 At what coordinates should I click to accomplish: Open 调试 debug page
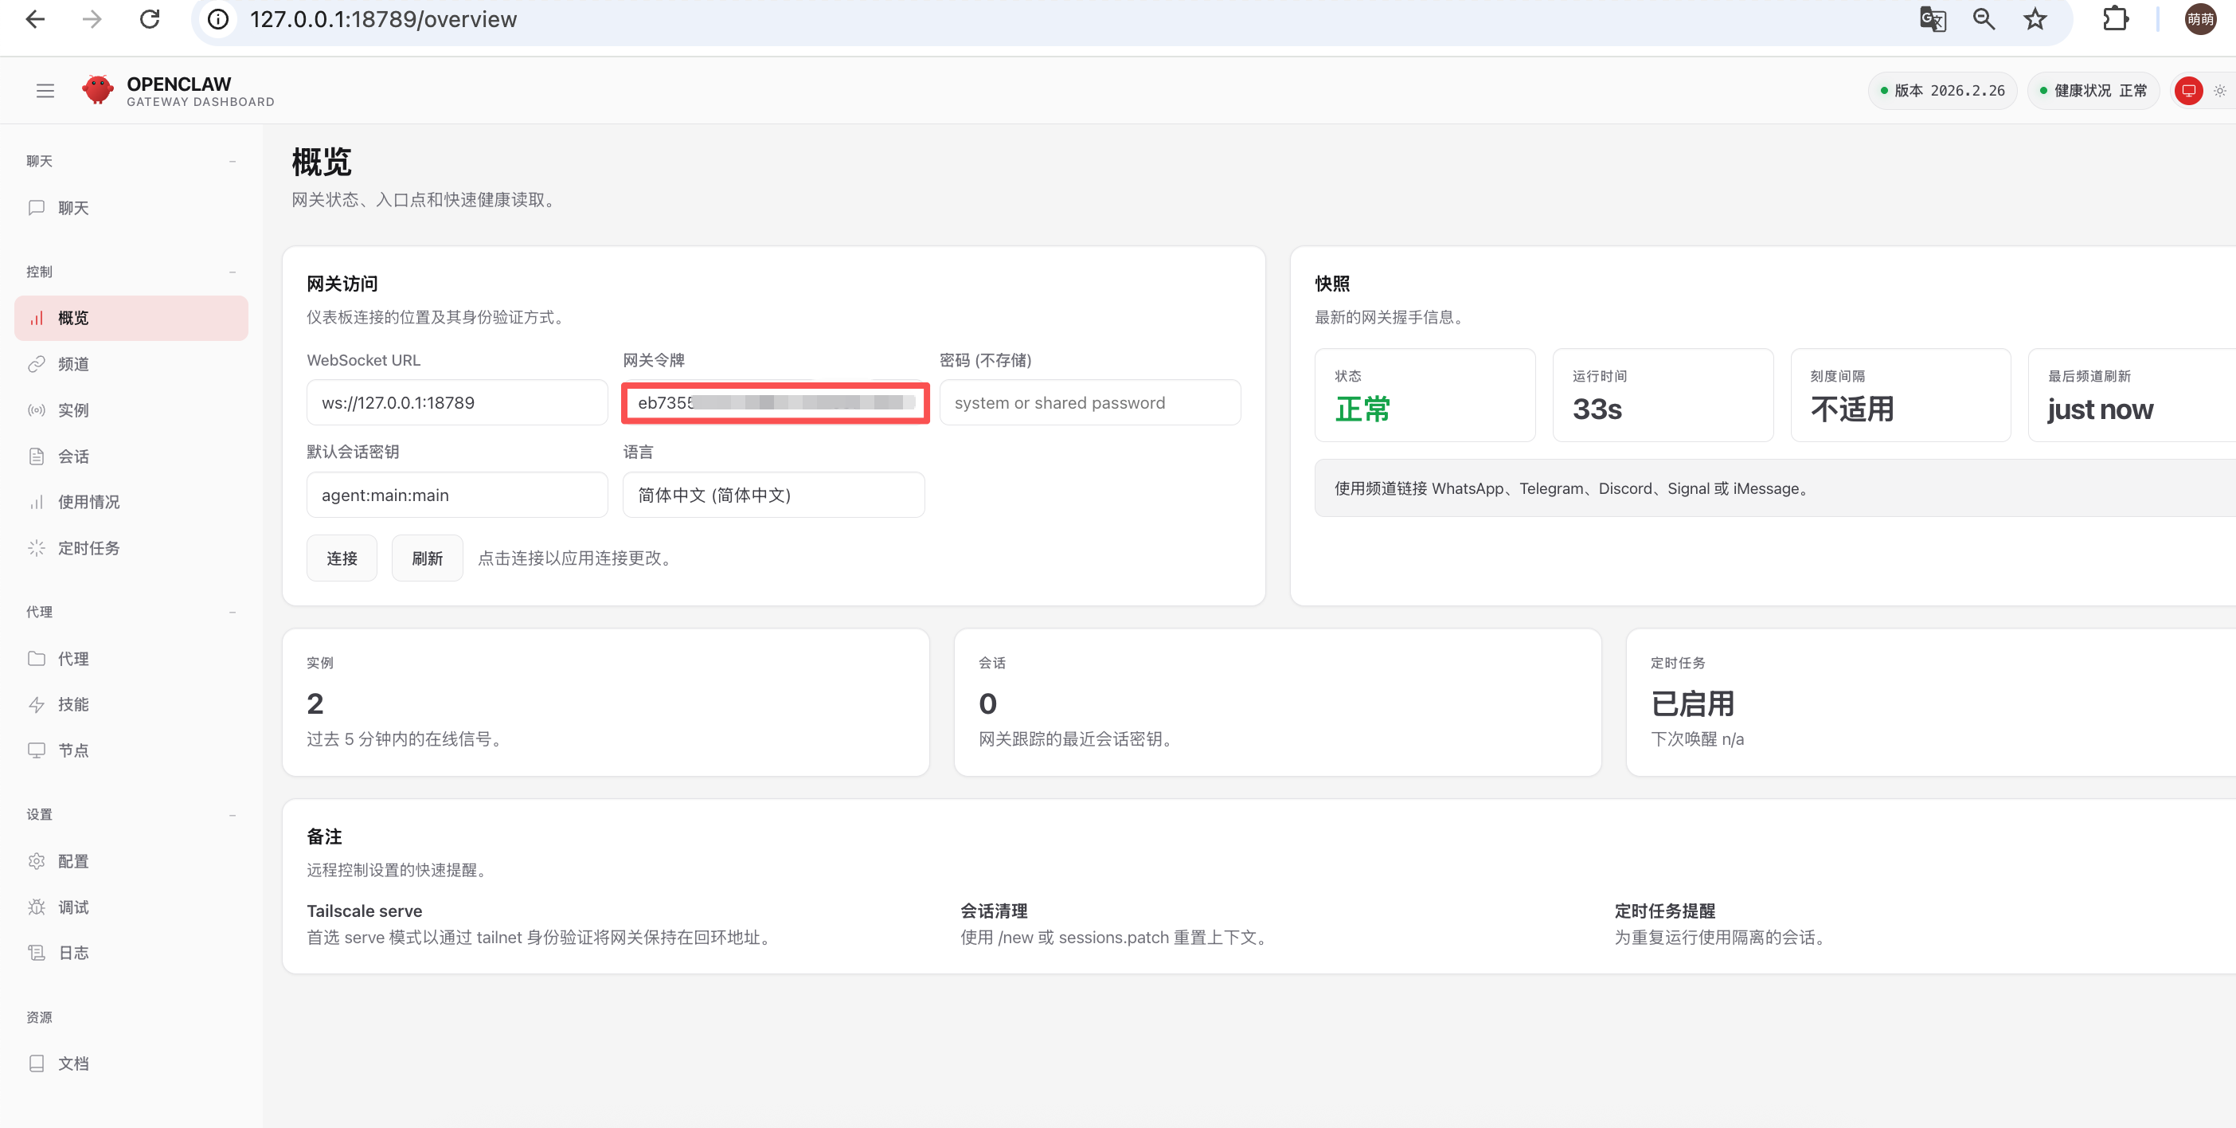tap(73, 907)
